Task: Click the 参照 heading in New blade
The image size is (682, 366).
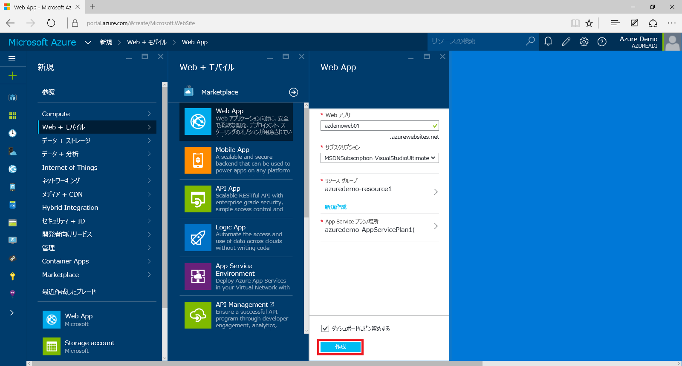Action: pyautogui.click(x=48, y=92)
